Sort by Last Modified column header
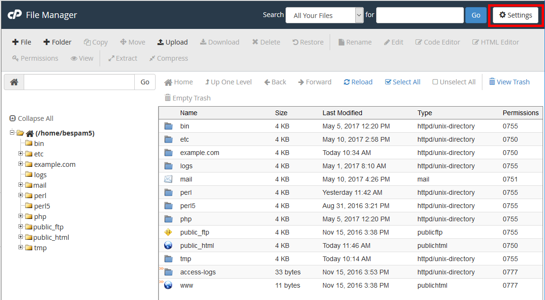This screenshot has height=300, width=545. (x=342, y=113)
